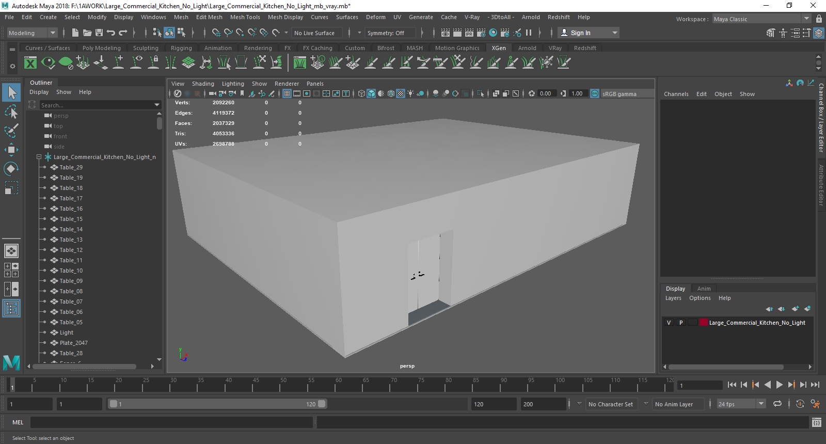Select Table_12 in the Outliner
Screen dimensions: 826x444
(71, 250)
